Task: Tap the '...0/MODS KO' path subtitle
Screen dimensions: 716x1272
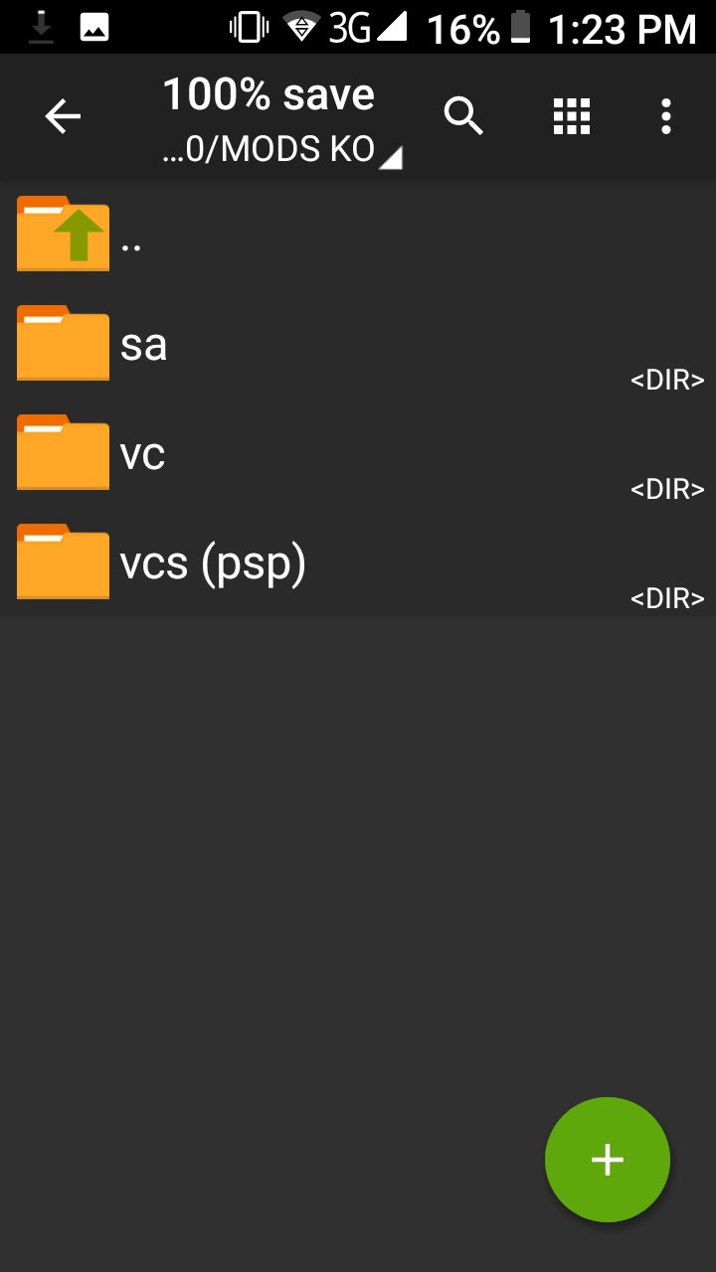Action: [268, 150]
